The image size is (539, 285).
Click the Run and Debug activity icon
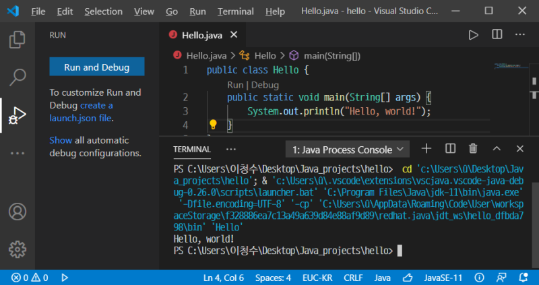(17, 115)
